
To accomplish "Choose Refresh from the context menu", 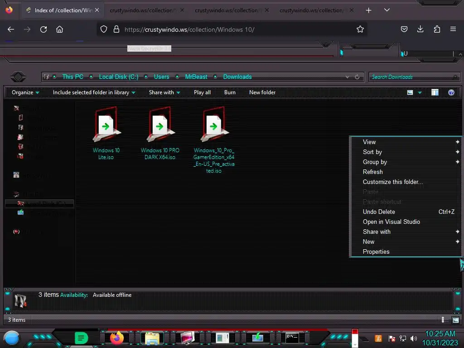I will pyautogui.click(x=406, y=172).
